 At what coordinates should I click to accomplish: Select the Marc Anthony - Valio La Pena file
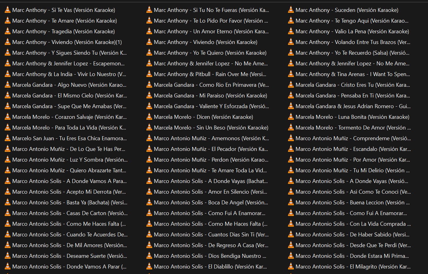[x=352, y=31]
